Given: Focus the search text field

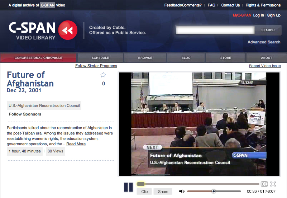Looking at the screenshot, I should (x=215, y=30).
